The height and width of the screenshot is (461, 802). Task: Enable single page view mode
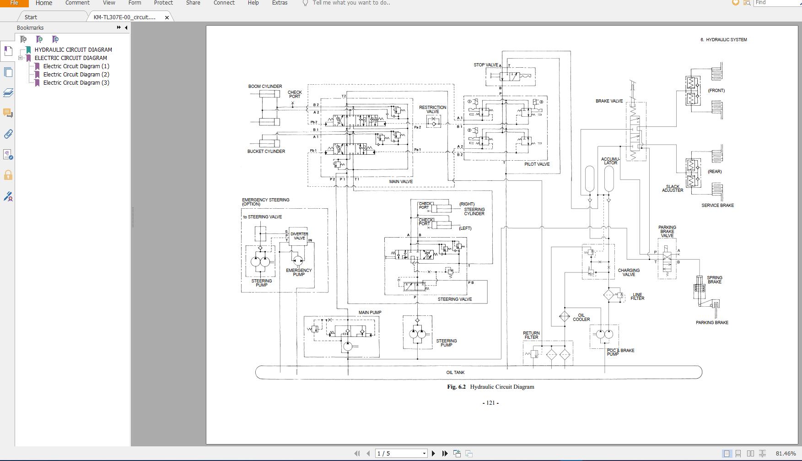point(727,454)
